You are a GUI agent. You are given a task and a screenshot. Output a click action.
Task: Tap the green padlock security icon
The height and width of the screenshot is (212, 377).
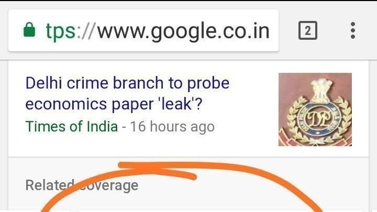pos(29,30)
